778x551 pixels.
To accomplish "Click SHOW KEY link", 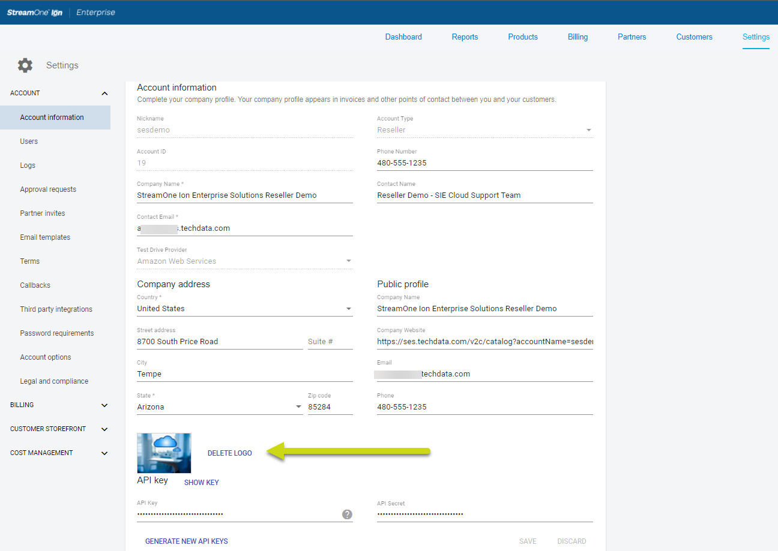I will [x=201, y=483].
